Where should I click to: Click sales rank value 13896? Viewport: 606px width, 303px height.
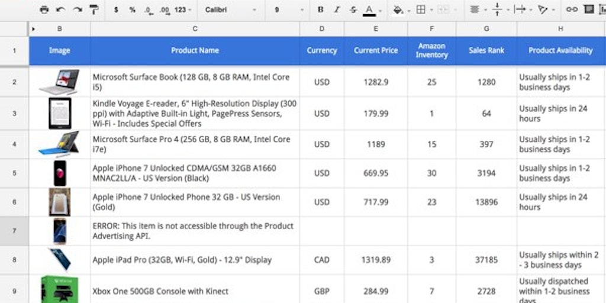click(x=486, y=202)
